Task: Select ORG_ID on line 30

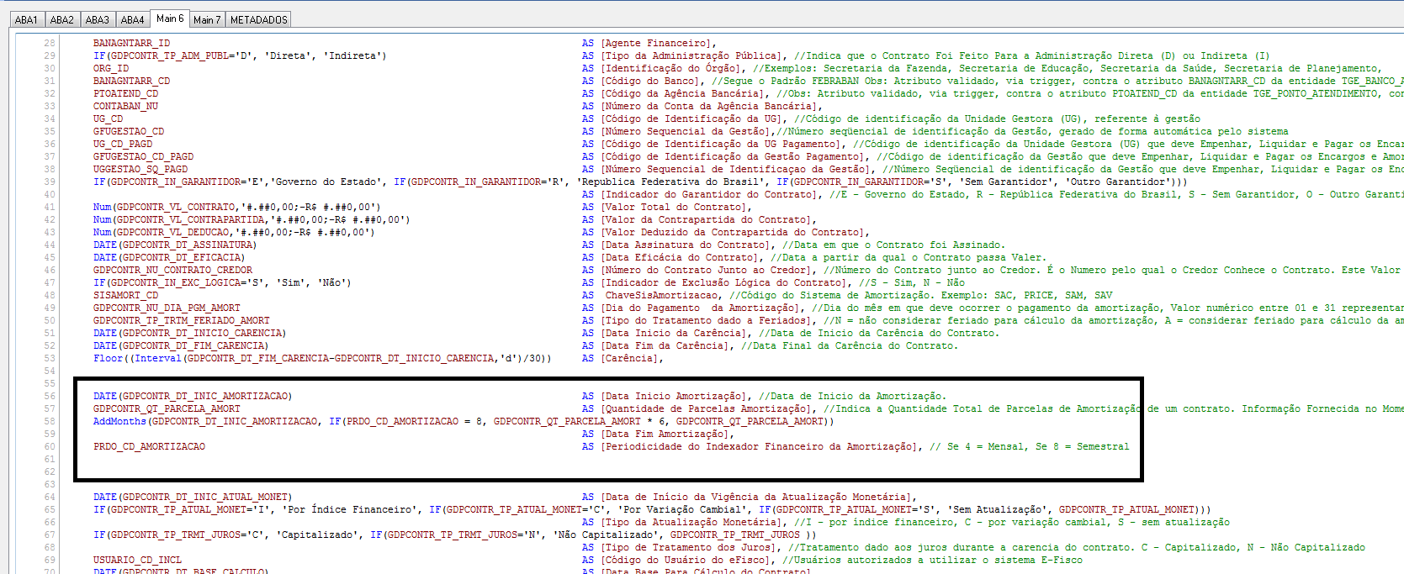Action: tap(111, 68)
